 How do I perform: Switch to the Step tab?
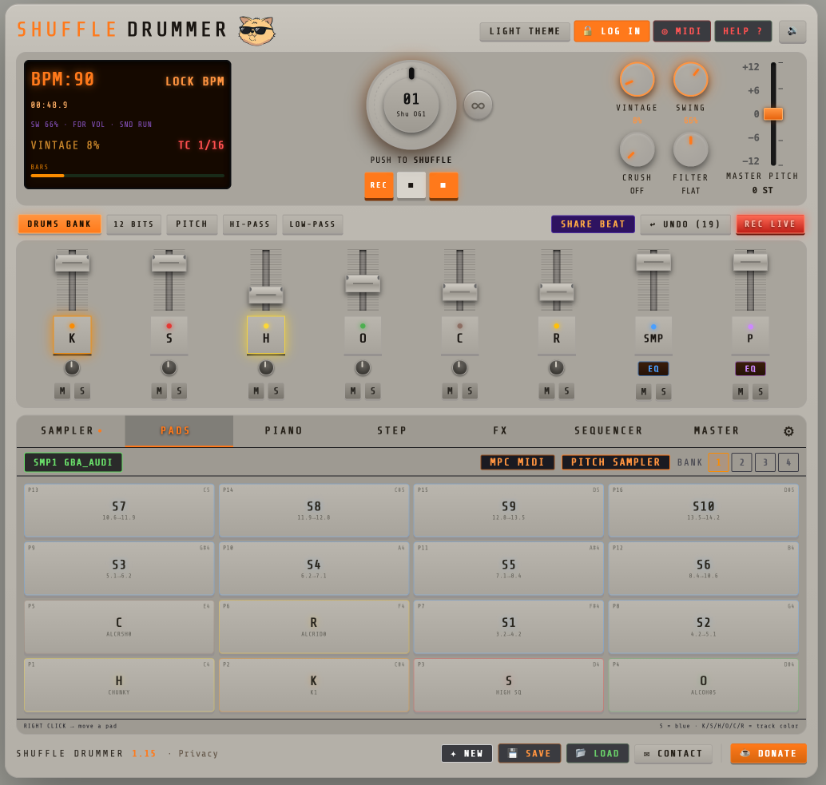point(392,430)
